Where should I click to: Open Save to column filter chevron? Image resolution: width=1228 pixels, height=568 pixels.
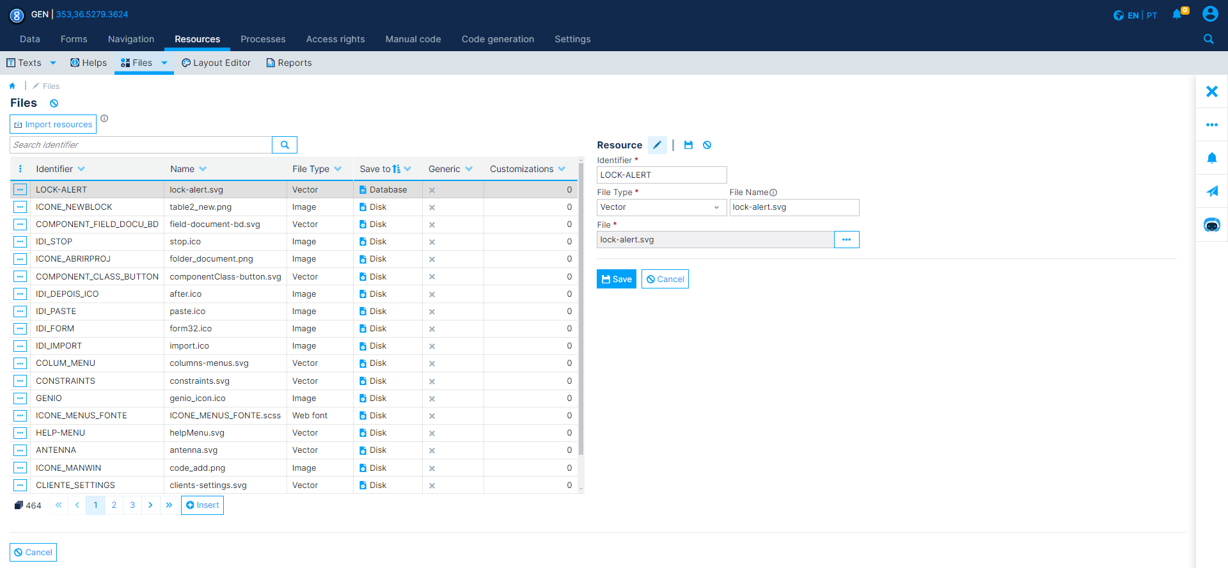(x=407, y=169)
